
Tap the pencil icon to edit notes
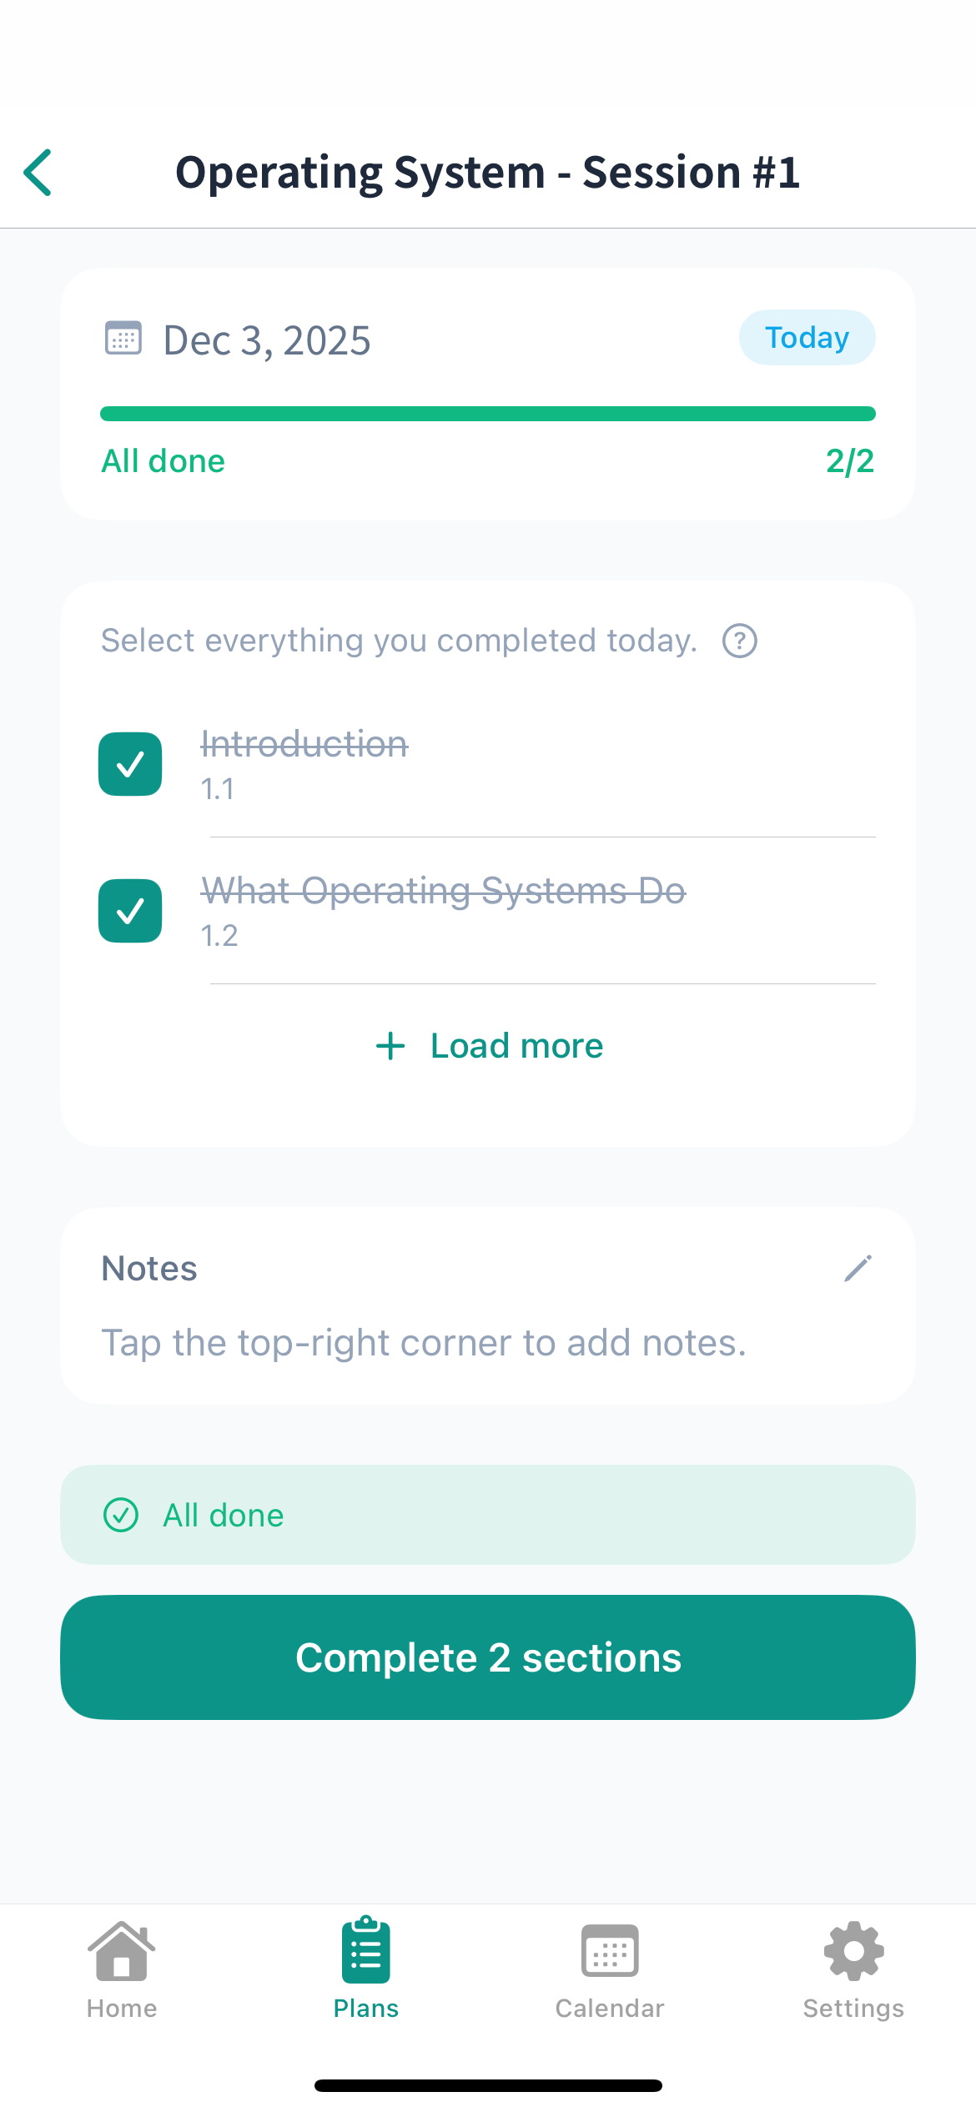click(x=858, y=1268)
